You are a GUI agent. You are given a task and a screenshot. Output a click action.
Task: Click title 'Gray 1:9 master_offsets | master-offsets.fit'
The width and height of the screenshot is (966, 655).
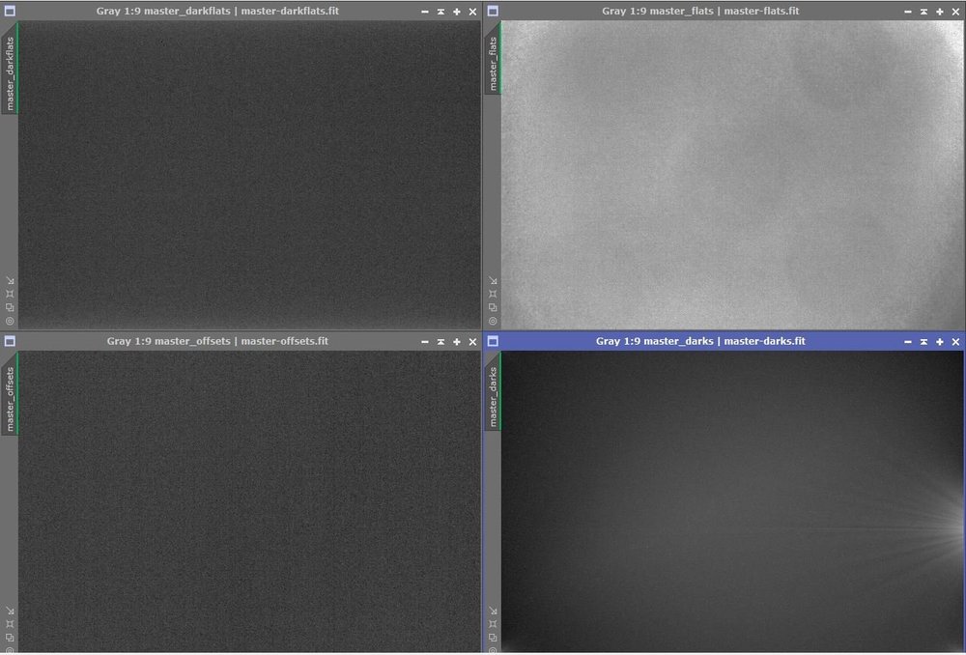(217, 341)
